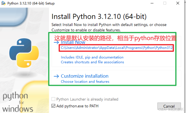Click the Python setup icon in title bar
Image resolution: width=186 pixels, height=113 pixels.
coord(3,3)
